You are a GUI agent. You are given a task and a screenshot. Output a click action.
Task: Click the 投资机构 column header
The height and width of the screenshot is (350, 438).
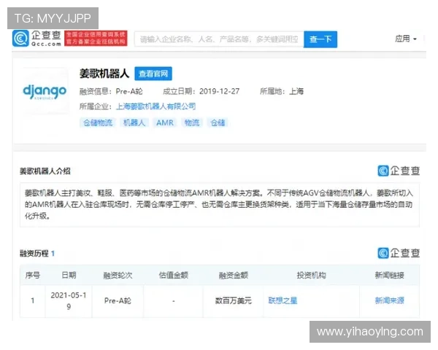[311, 276]
